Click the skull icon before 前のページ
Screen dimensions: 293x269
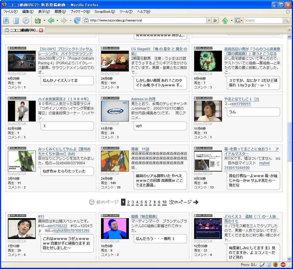point(92,202)
